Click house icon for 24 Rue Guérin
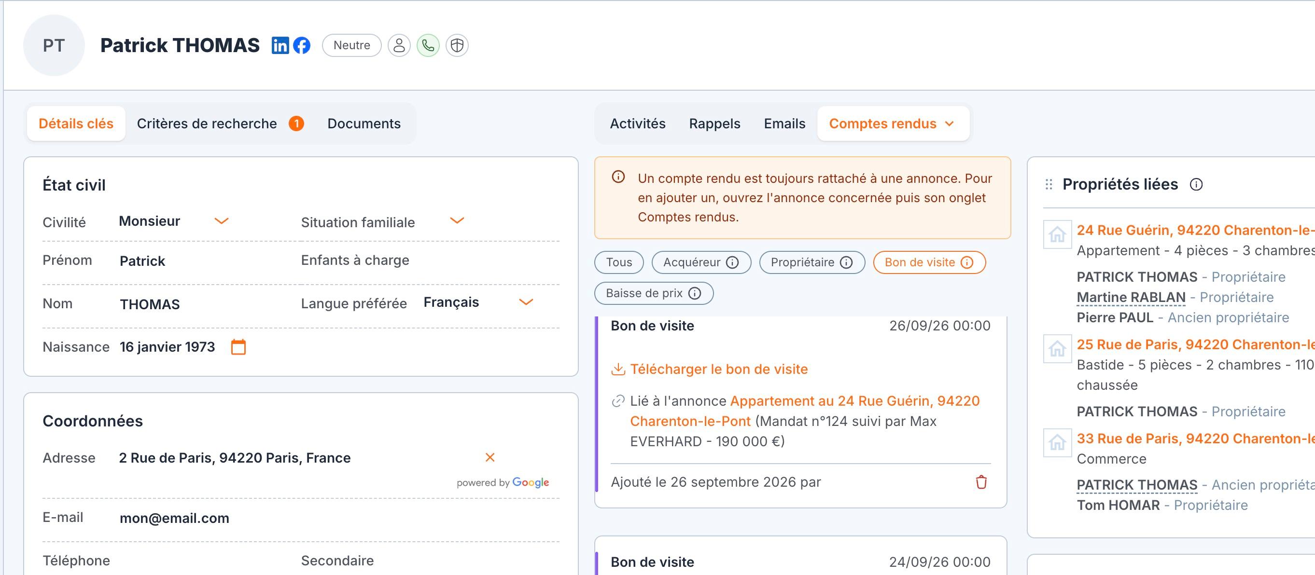Viewport: 1315px width, 575px height. pyautogui.click(x=1057, y=235)
